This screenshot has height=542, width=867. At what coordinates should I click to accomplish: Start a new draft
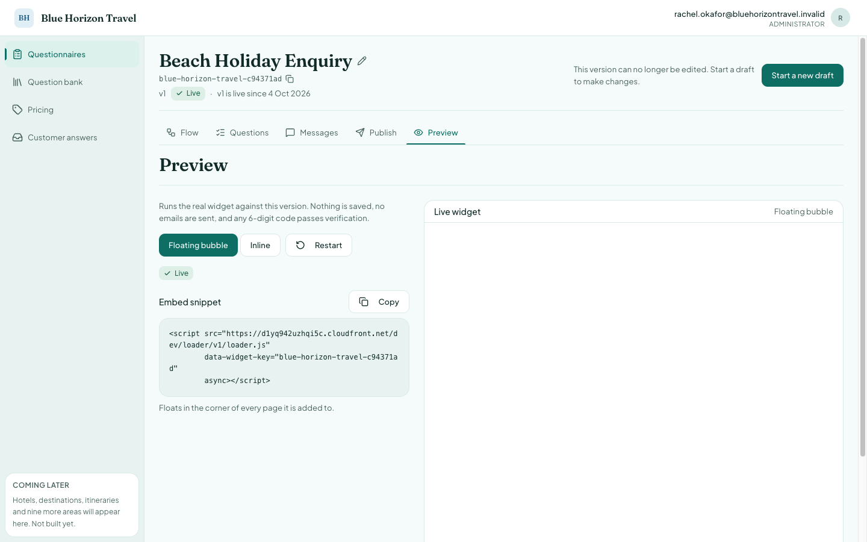(803, 75)
